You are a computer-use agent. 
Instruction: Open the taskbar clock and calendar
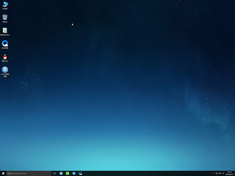tap(229, 173)
